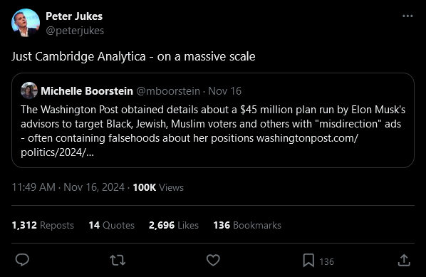Bookmark the tweet with the bookmark icon
The image size is (426, 277).
pyautogui.click(x=308, y=260)
